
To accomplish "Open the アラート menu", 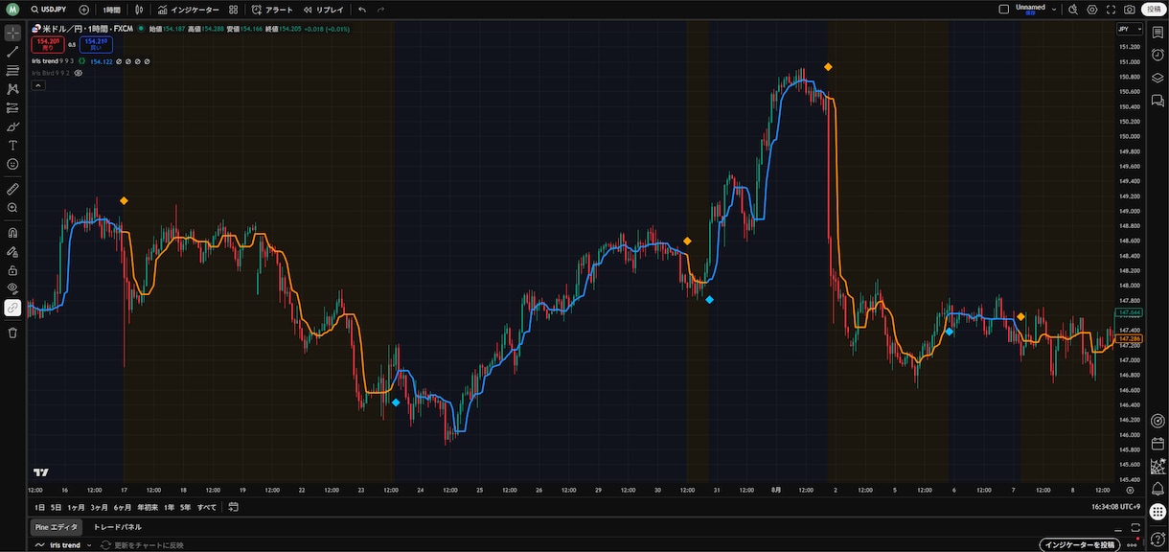I will coord(272,10).
